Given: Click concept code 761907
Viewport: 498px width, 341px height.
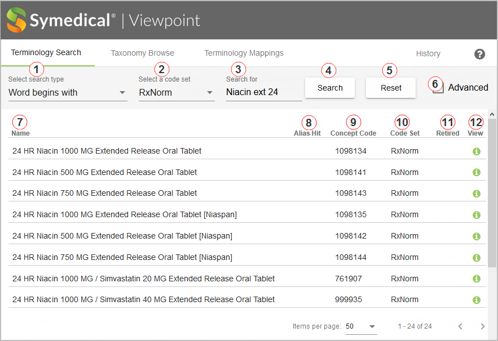Looking at the screenshot, I should click(349, 279).
